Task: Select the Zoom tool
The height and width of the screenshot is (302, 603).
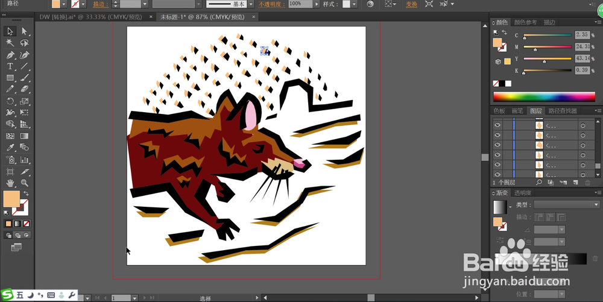Action: click(x=25, y=183)
